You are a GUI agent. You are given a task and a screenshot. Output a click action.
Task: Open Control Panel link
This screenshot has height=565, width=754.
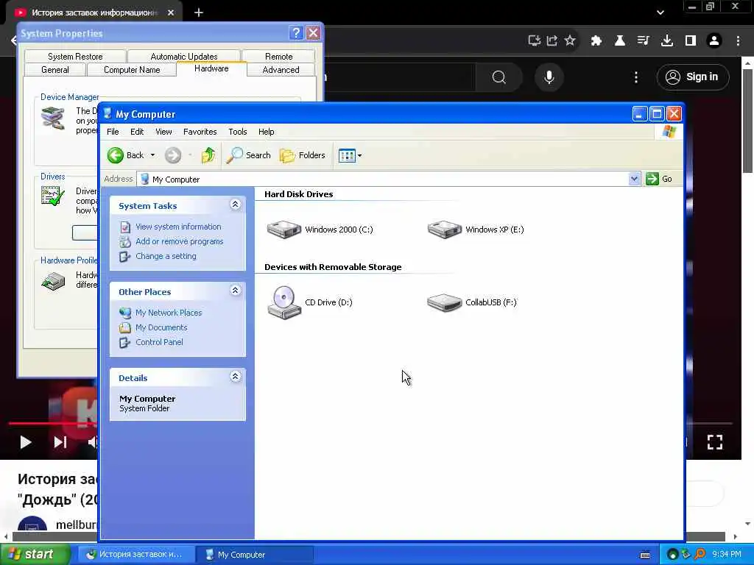pos(159,342)
